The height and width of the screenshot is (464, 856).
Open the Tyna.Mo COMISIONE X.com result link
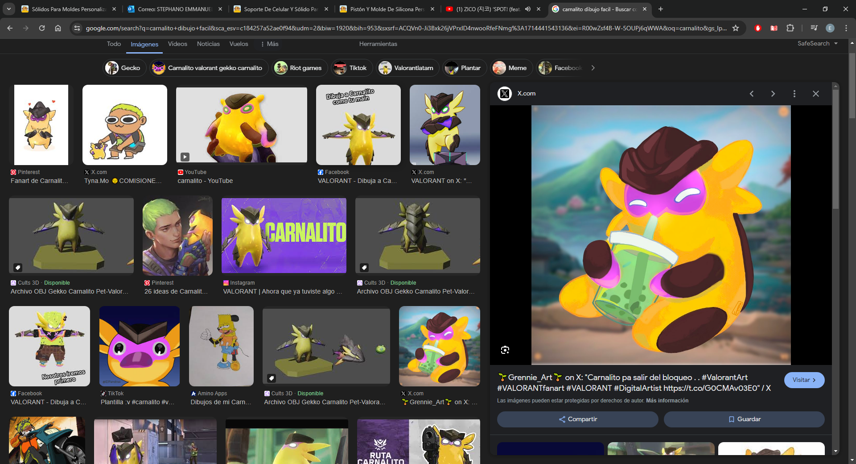click(x=123, y=181)
